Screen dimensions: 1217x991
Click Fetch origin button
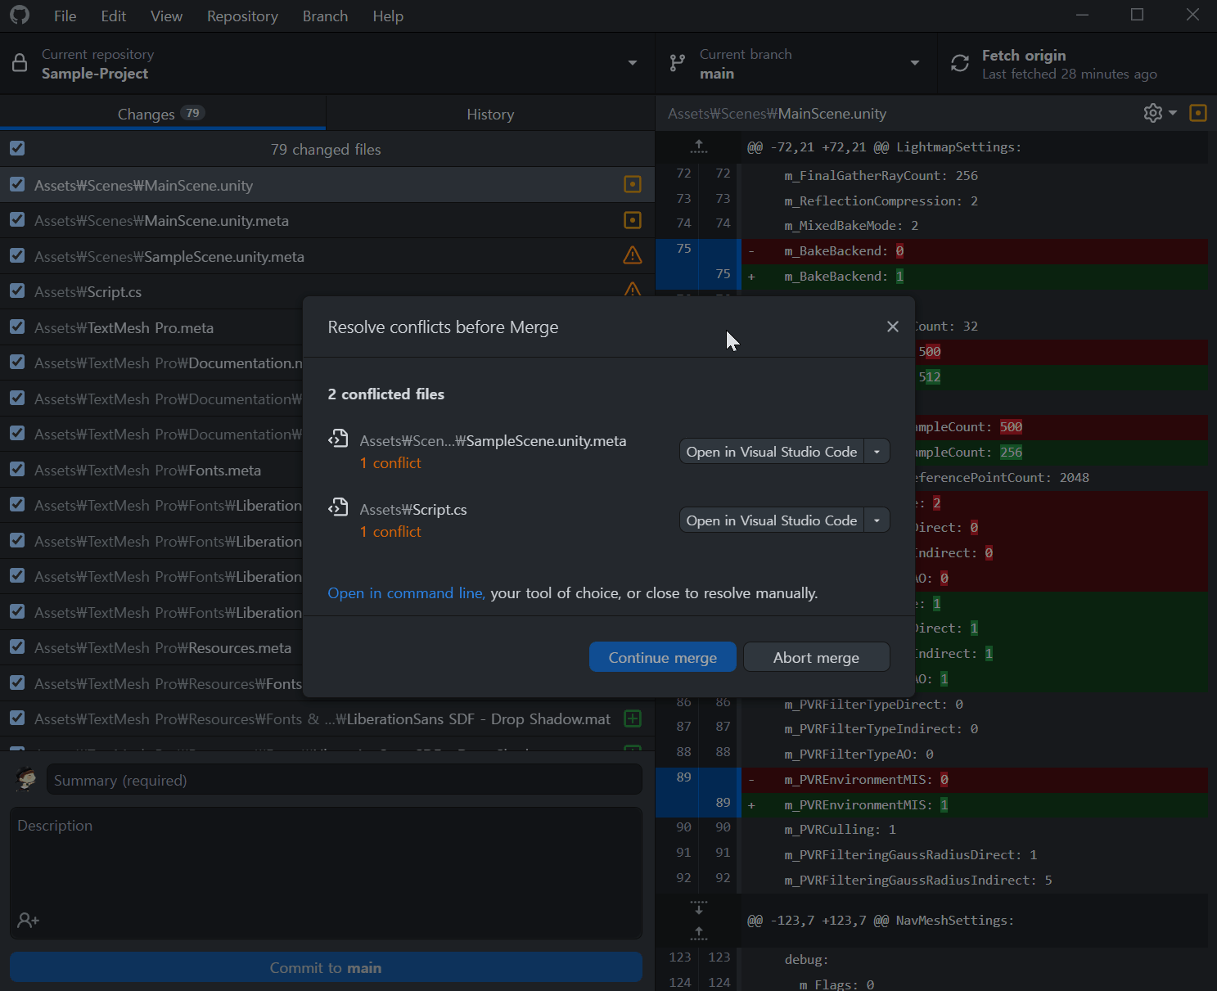coord(1077,64)
